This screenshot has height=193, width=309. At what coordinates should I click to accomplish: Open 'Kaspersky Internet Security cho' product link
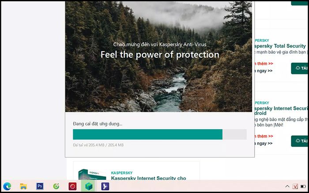click(x=148, y=178)
